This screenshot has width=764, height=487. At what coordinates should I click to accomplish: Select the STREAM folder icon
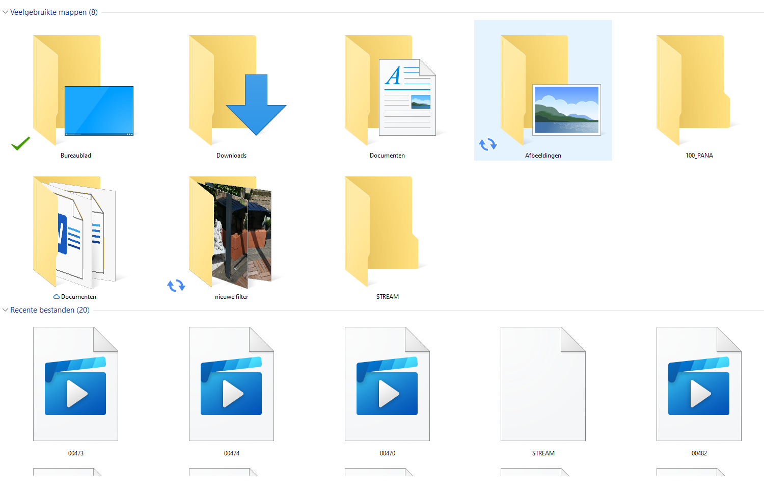(x=387, y=233)
